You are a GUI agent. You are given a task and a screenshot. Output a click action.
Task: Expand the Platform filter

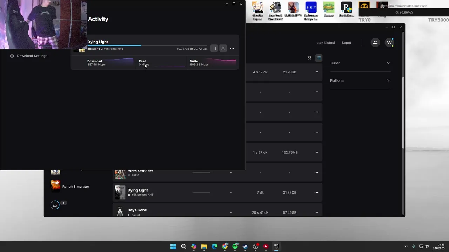coord(360,80)
